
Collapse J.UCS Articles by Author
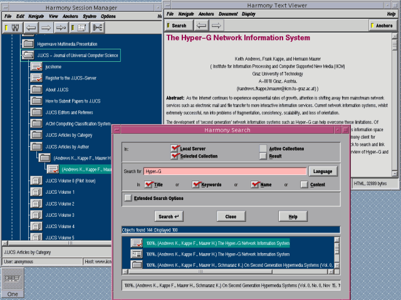pyautogui.click(x=36, y=147)
